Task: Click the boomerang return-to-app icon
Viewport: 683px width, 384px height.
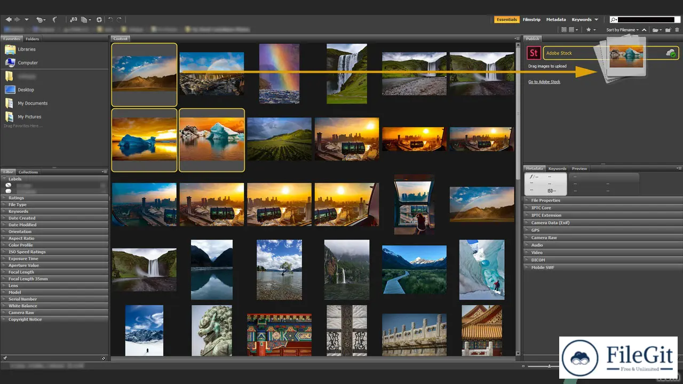Action: (54, 20)
